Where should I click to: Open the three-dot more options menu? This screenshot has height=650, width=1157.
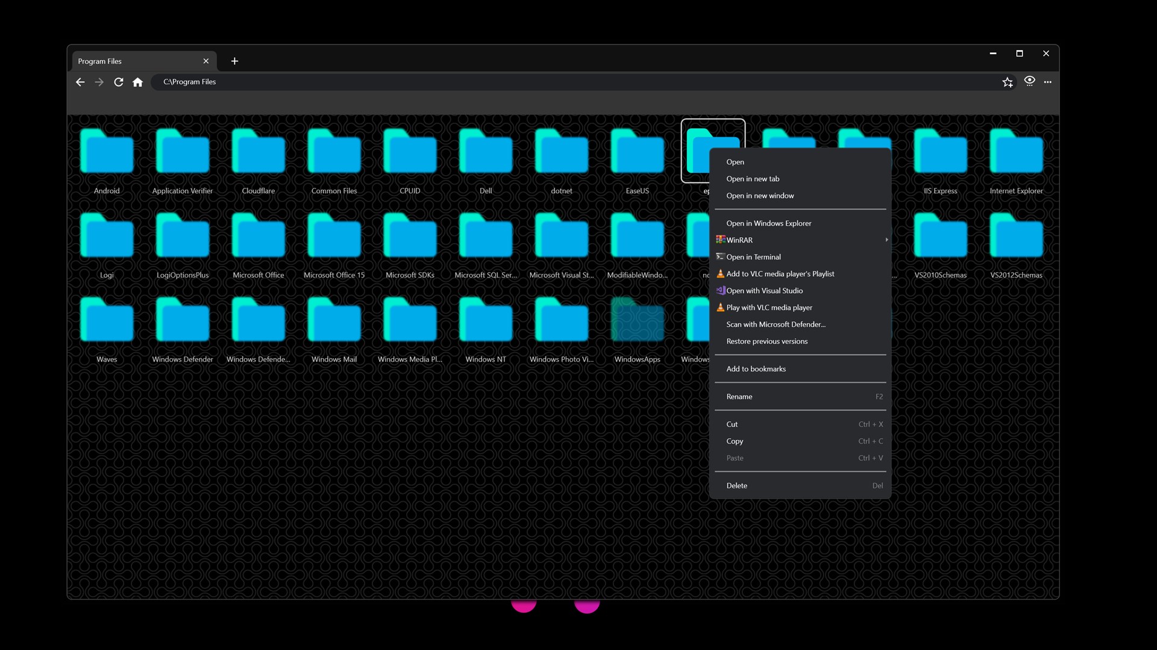[1048, 82]
